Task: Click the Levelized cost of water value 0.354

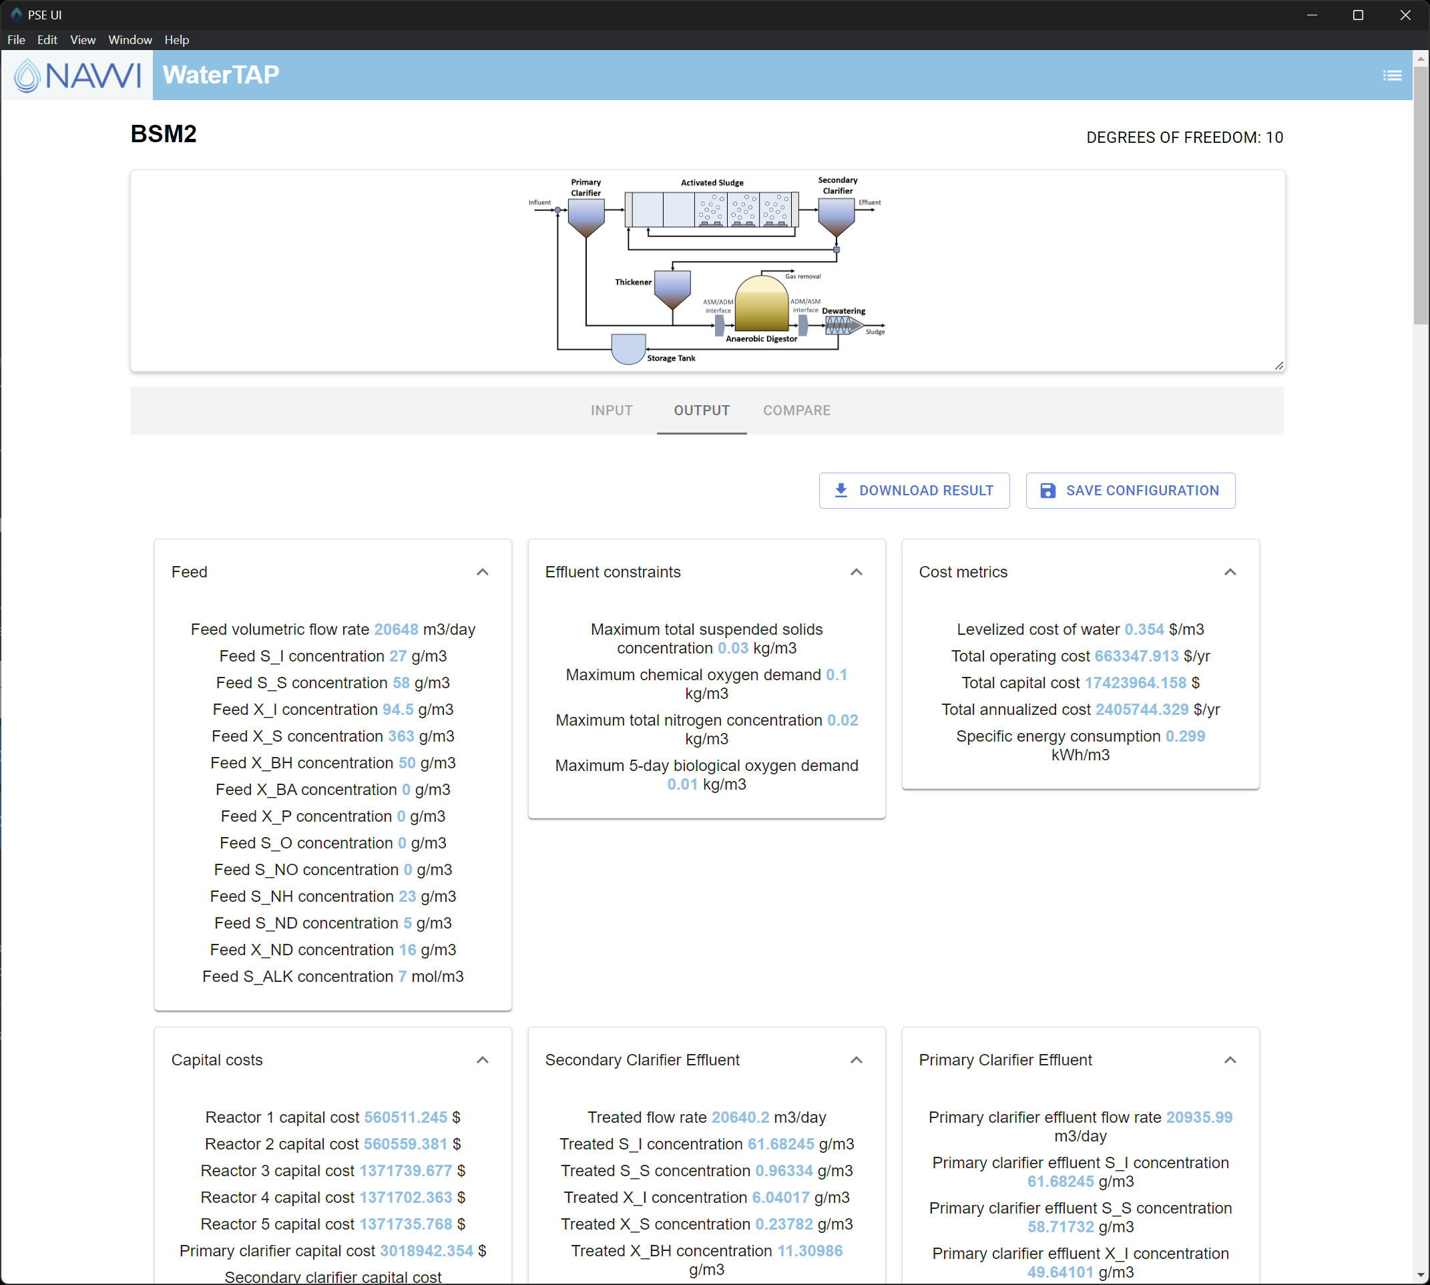Action: pyautogui.click(x=1144, y=629)
